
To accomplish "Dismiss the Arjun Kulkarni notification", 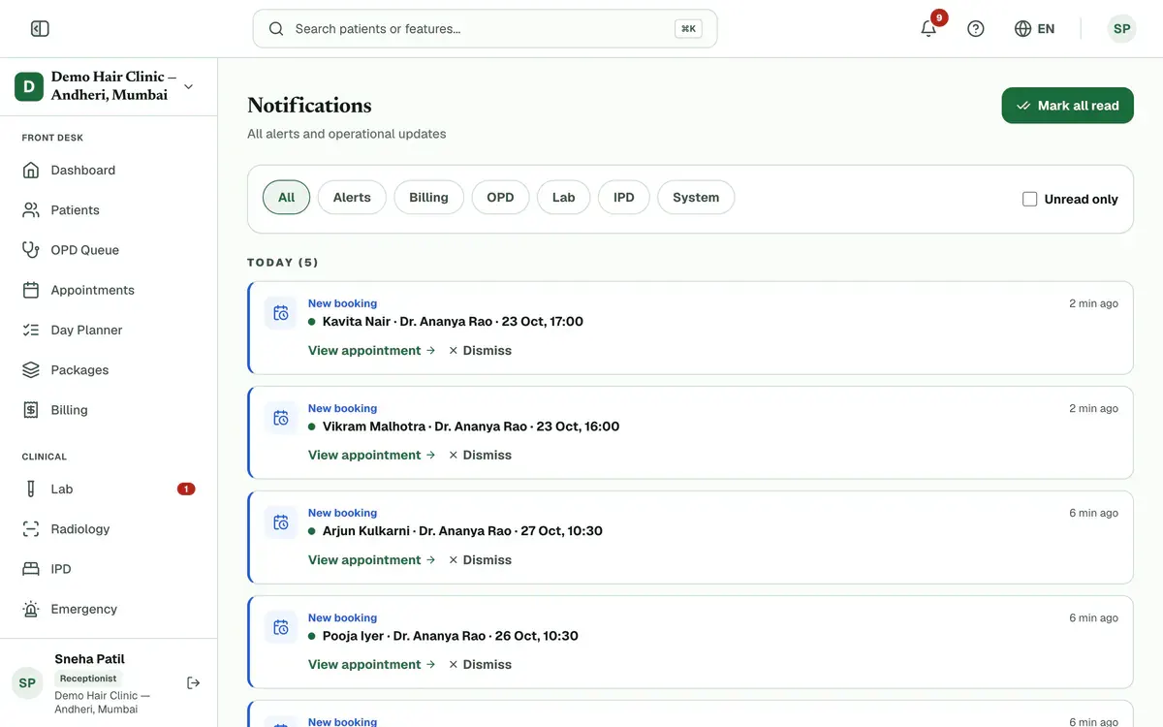I will point(481,559).
